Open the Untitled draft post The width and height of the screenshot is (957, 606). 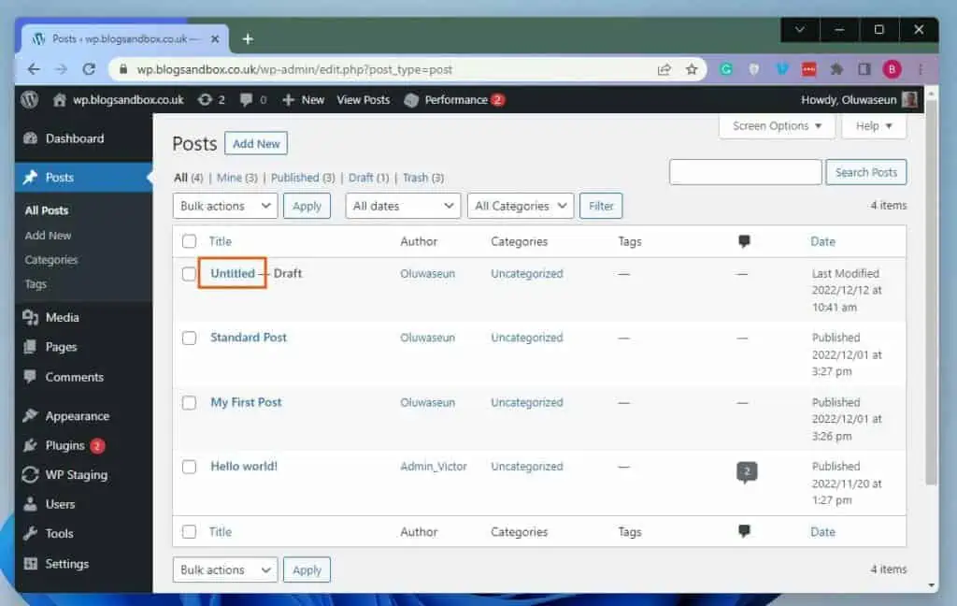(233, 273)
